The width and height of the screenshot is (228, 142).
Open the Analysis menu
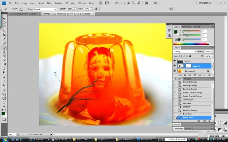pyautogui.click(x=59, y=3)
